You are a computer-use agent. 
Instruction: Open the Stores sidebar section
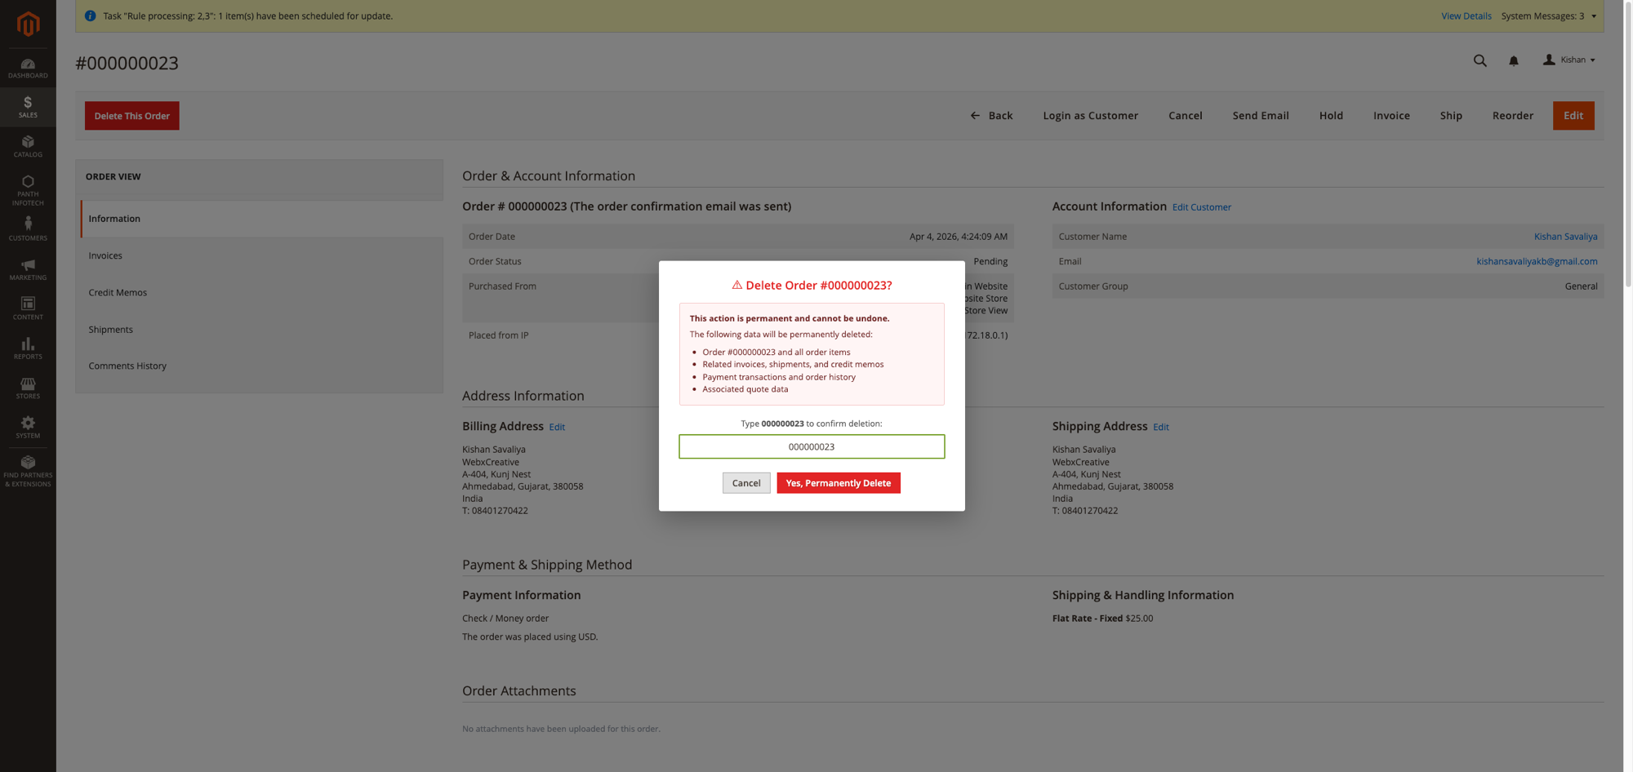pyautogui.click(x=28, y=385)
